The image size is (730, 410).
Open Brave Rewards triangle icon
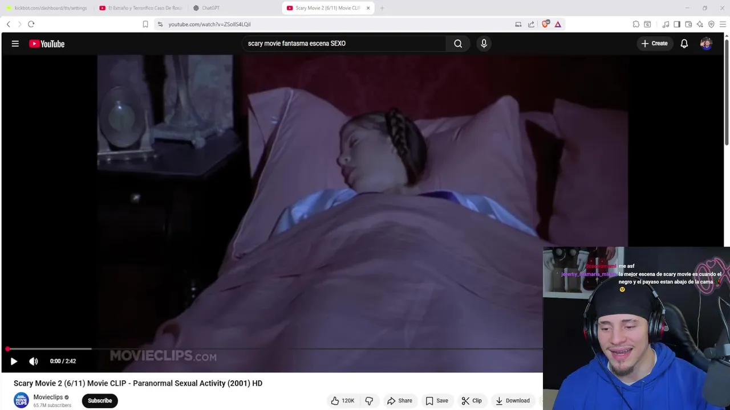pyautogui.click(x=558, y=24)
